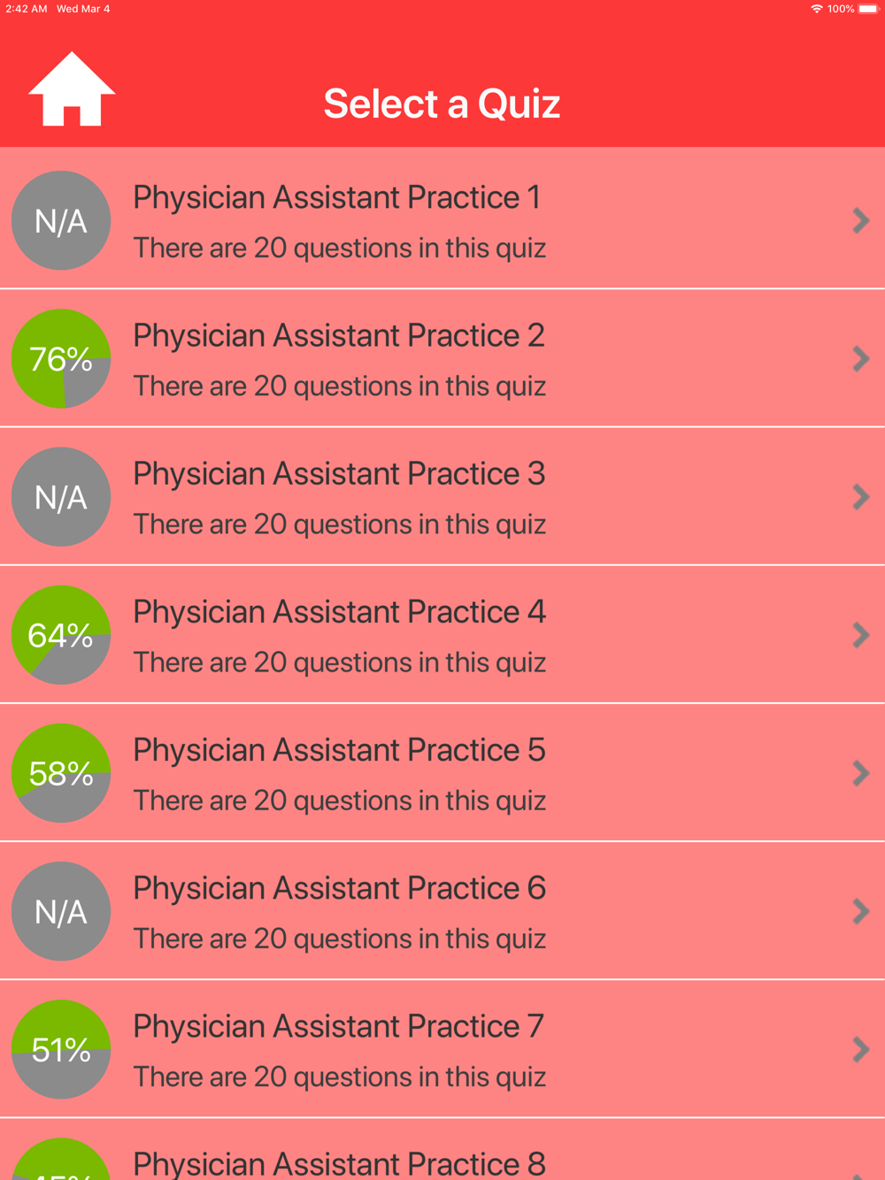Click chevron arrow for Practice 5 quiz
885x1180 pixels.
pos(861,772)
